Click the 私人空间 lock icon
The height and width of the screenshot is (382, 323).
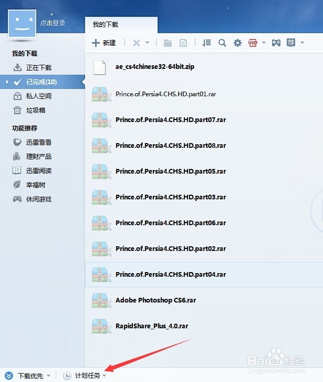[x=17, y=96]
